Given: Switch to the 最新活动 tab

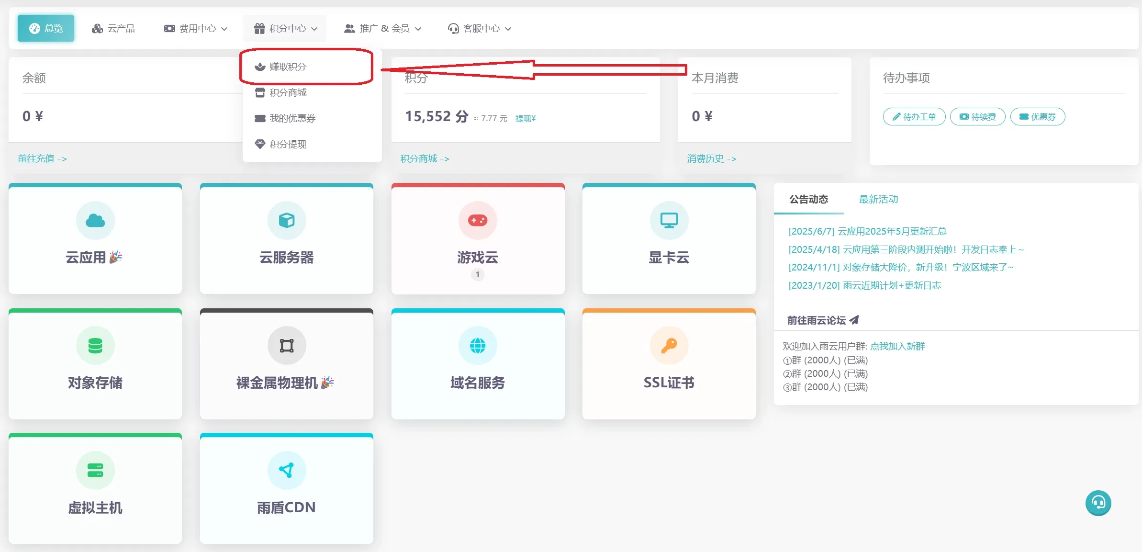Looking at the screenshot, I should click(878, 199).
